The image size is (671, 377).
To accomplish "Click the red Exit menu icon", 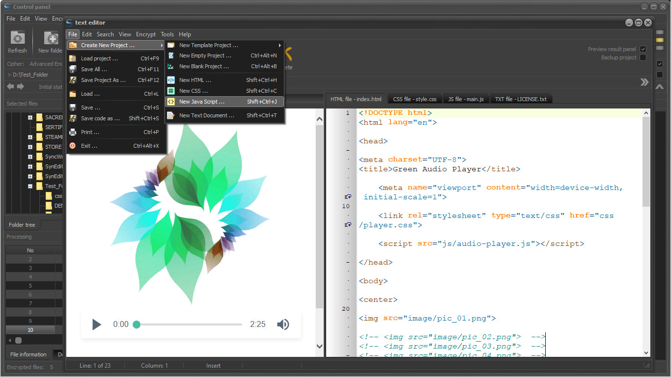I will point(73,146).
